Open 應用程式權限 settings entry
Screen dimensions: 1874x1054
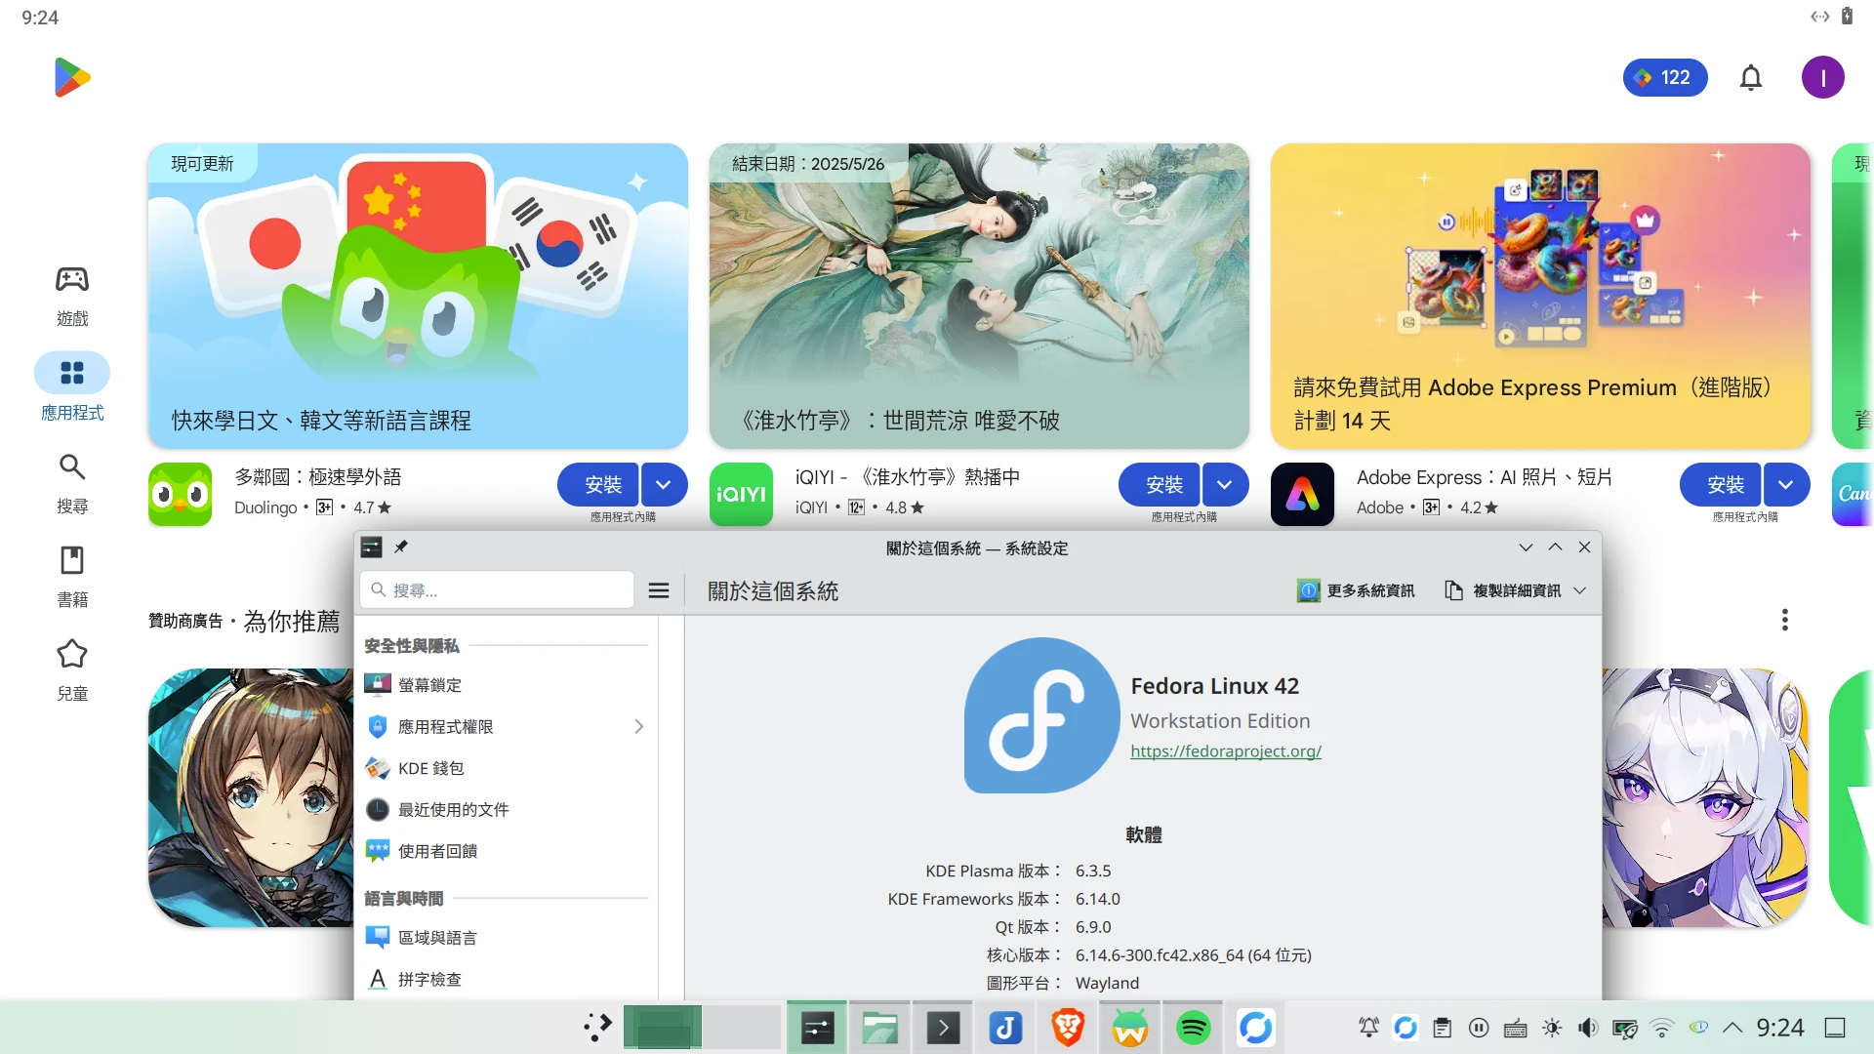[x=445, y=727]
